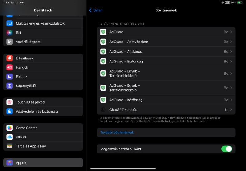
Task: Open Képernyőidő settings
Action: (43, 86)
